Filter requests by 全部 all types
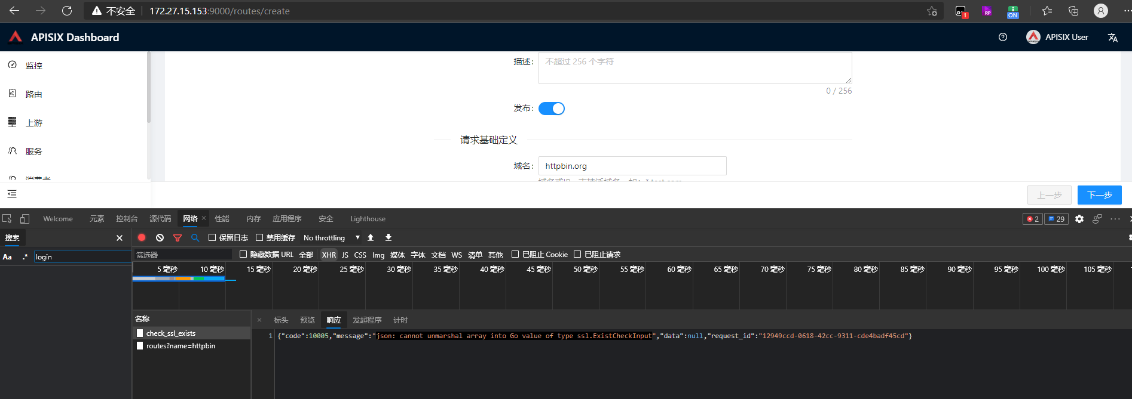The height and width of the screenshot is (399, 1132). point(306,255)
